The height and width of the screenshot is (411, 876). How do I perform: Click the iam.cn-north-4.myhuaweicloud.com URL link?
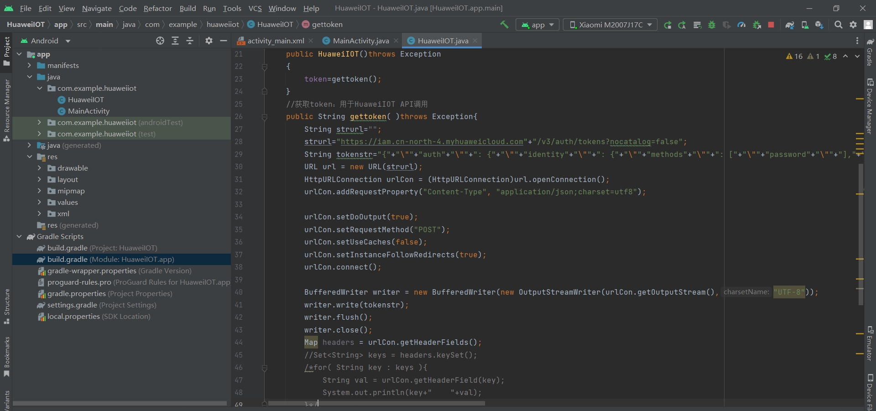[x=432, y=142]
